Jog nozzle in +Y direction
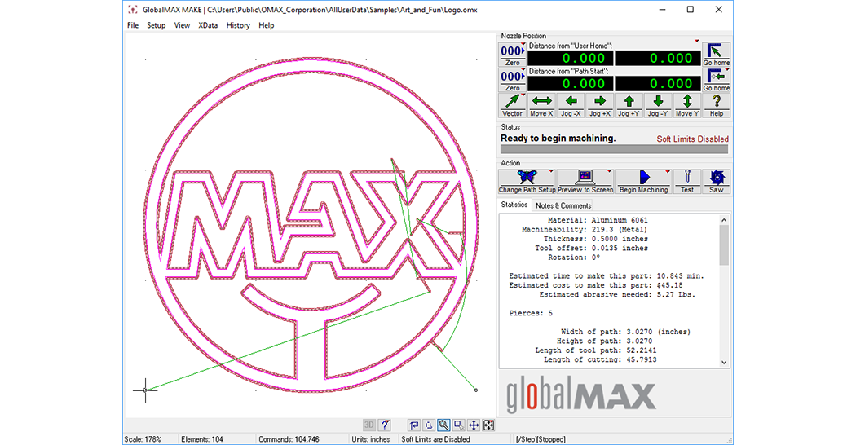The width and height of the screenshot is (856, 445). [x=629, y=105]
